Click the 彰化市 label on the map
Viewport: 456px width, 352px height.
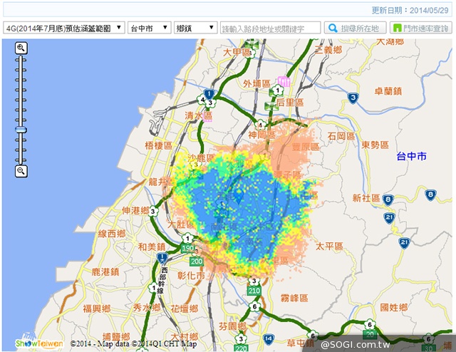click(192, 275)
